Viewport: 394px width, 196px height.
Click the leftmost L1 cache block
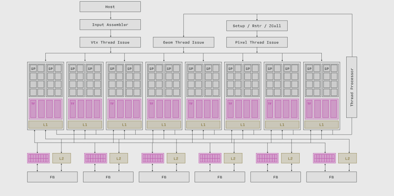coord(45,125)
